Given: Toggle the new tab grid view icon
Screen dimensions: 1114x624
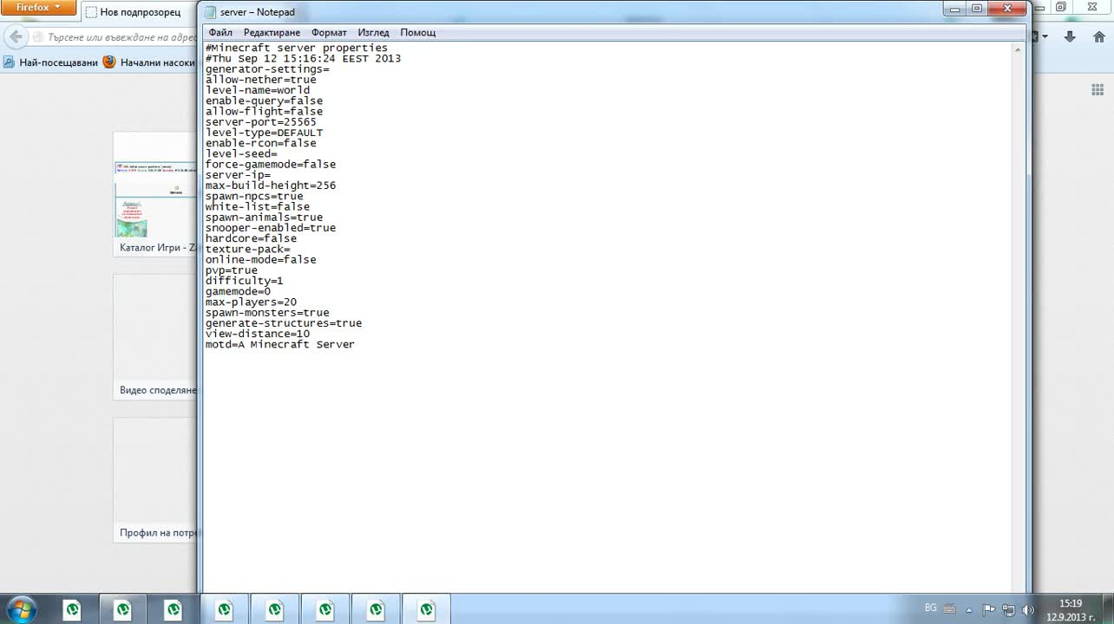Looking at the screenshot, I should 1097,90.
